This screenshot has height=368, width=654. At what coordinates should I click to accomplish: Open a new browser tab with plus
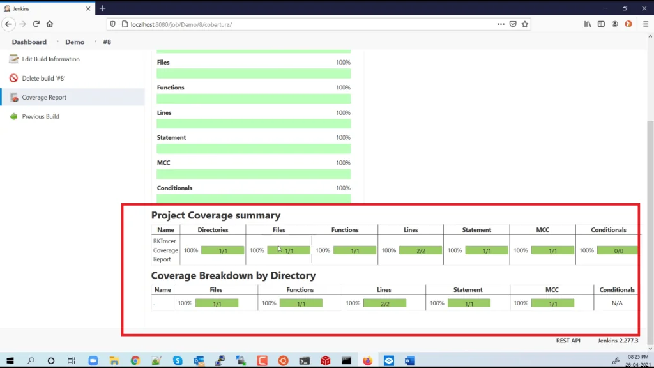coord(103,8)
